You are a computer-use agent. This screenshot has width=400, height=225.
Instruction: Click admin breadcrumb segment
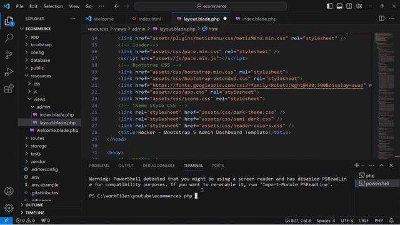pos(138,29)
